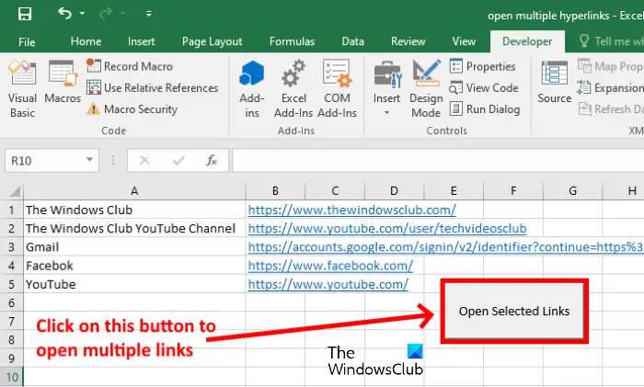The width and height of the screenshot is (644, 387).
Task: Click the Cancel X in formula bar
Action: [x=144, y=161]
